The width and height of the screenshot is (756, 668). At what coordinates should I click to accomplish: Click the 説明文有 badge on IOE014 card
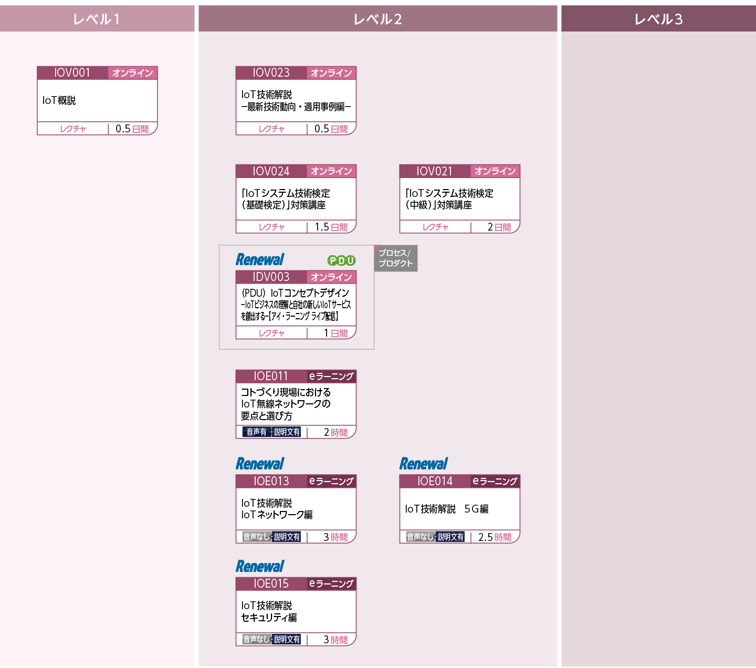pyautogui.click(x=450, y=537)
